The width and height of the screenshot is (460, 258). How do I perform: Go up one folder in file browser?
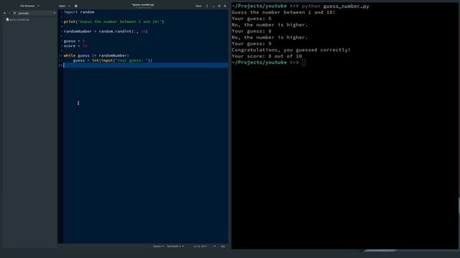tap(14, 13)
